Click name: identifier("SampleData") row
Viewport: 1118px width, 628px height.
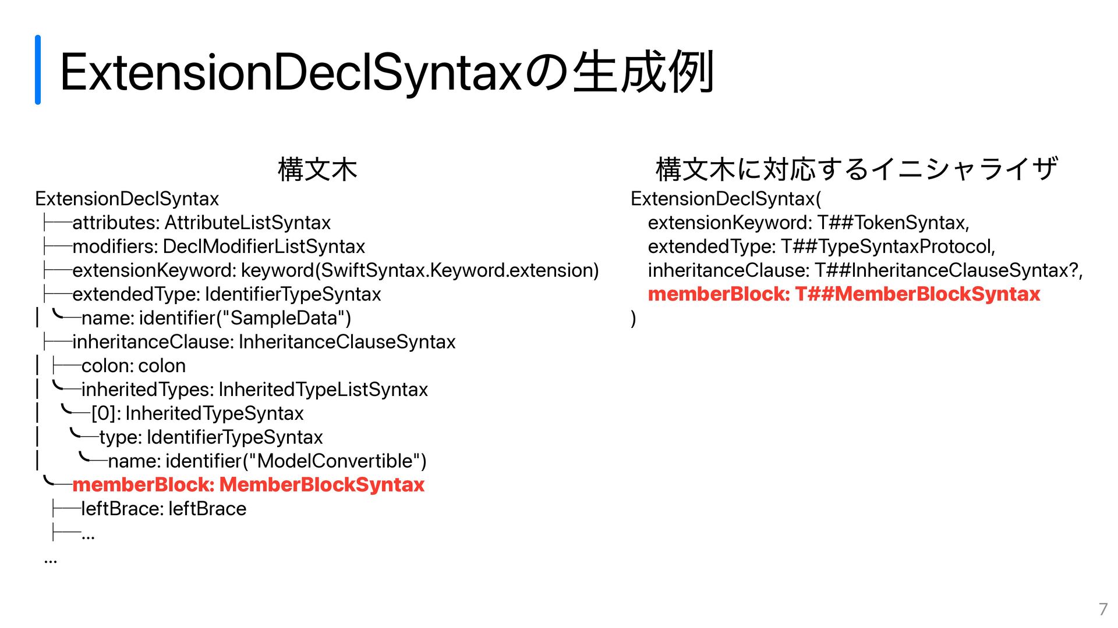click(x=216, y=318)
